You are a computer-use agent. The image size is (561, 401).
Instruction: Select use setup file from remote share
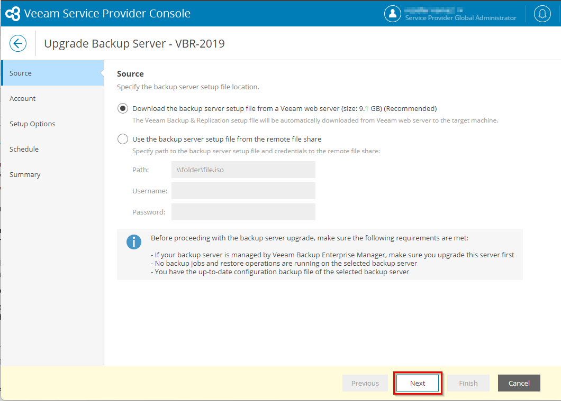tap(123, 139)
